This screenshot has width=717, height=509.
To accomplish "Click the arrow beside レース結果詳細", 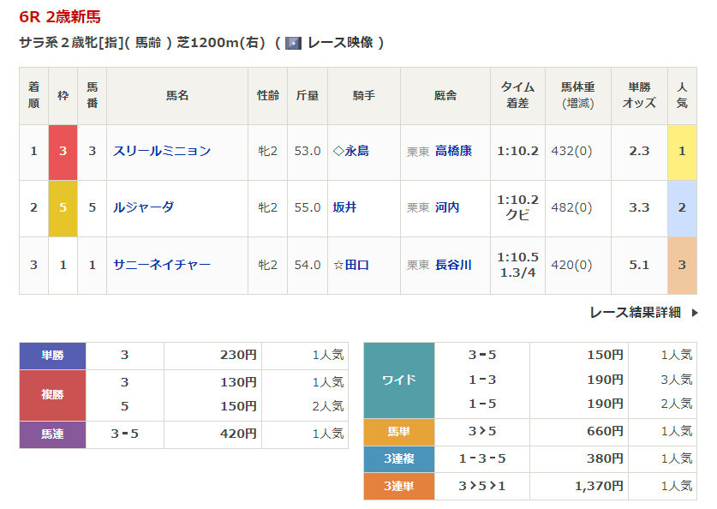I will (695, 313).
